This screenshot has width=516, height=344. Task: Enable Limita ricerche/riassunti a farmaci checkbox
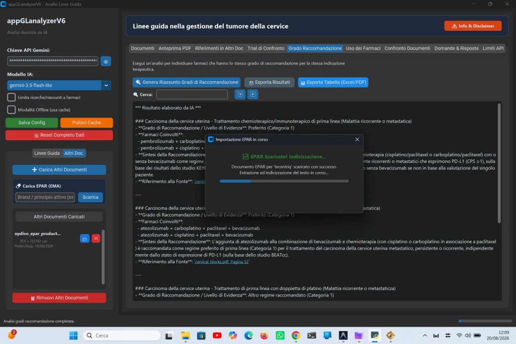tap(12, 97)
